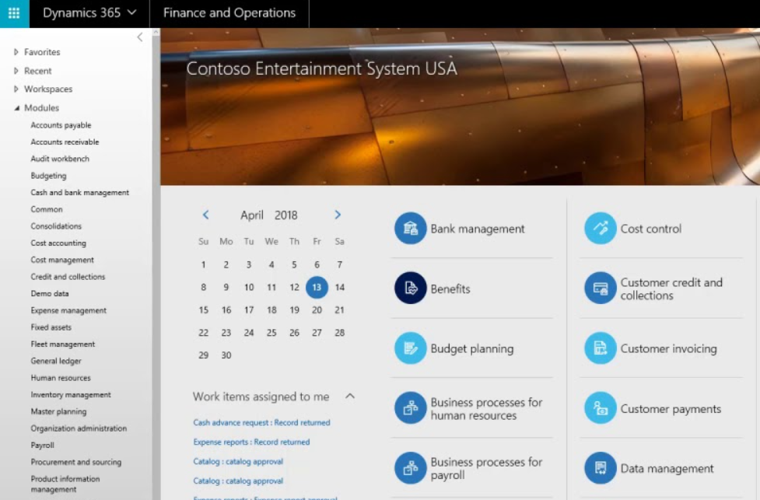Viewport: 760px width, 500px height.
Task: Click Finance and Operations header title
Action: pos(229,13)
